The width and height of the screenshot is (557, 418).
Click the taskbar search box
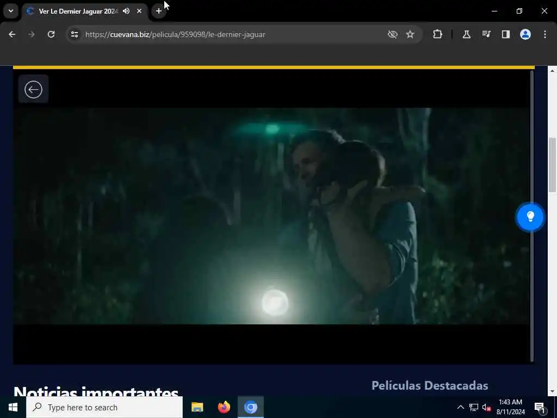pyautogui.click(x=104, y=407)
